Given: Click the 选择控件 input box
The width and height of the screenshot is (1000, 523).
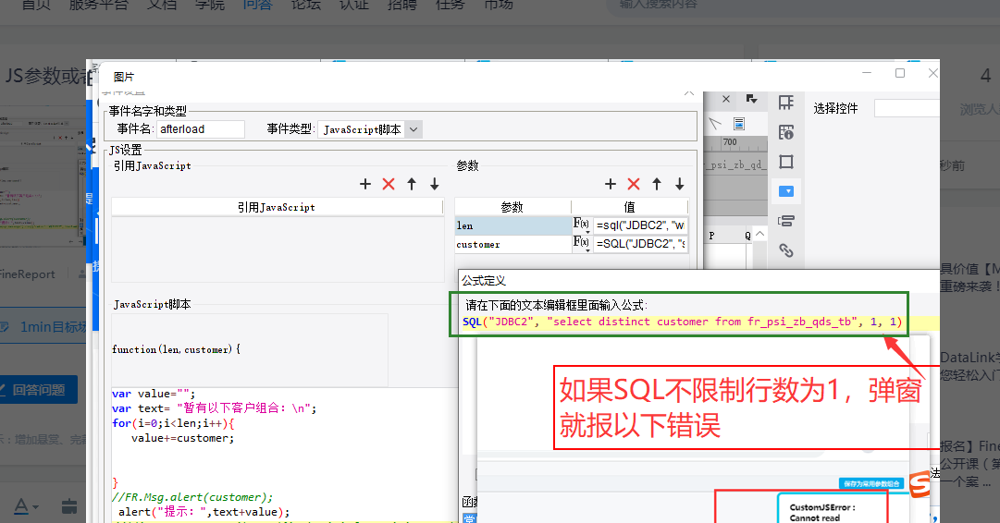Looking at the screenshot, I should pos(907,108).
